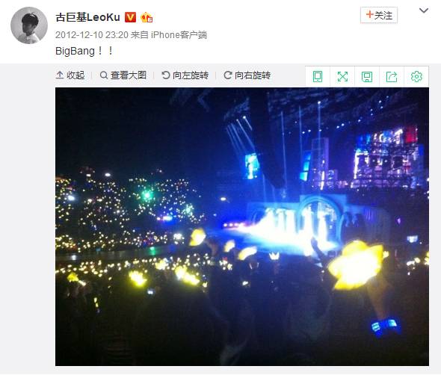Click the collapse up-arrow icon beside 收起
This screenshot has height=375, width=441.
pos(60,75)
